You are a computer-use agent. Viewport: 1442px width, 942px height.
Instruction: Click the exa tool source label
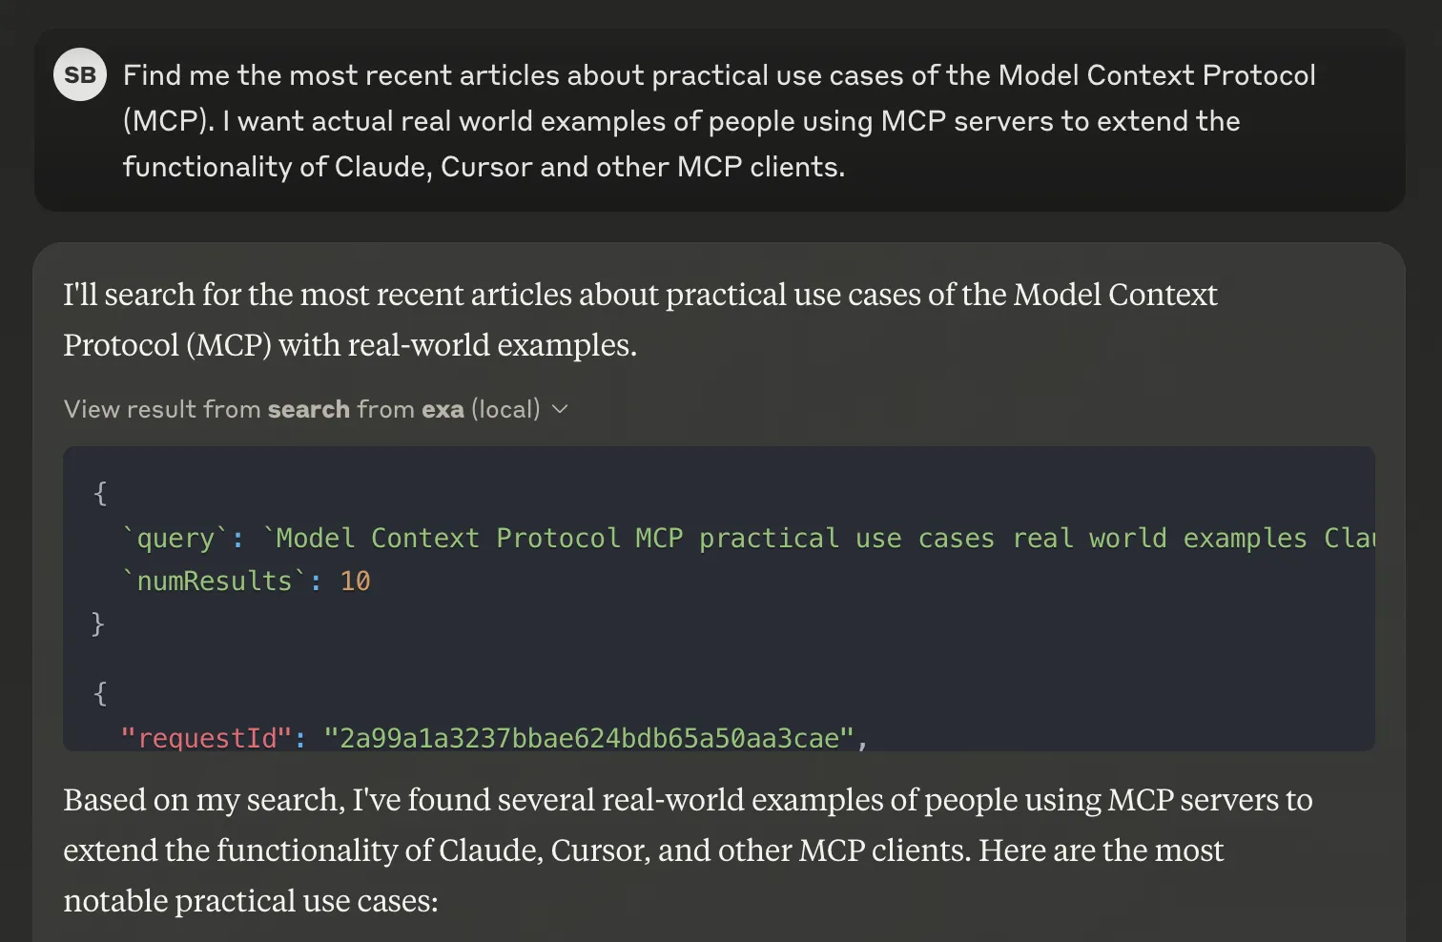pyautogui.click(x=443, y=409)
